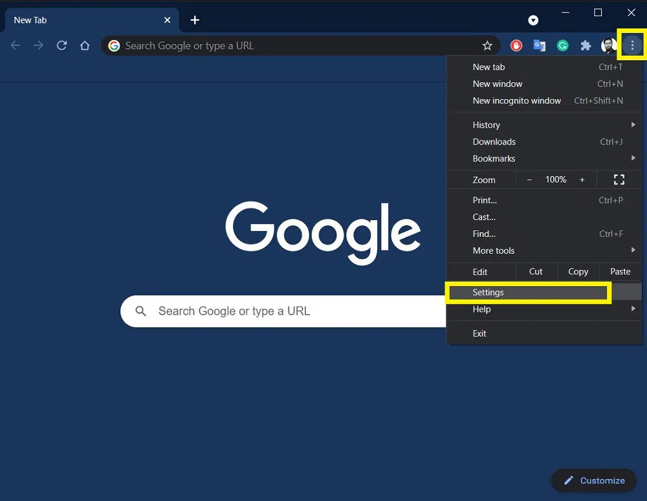Screen dimensions: 647x501
Task: Expand the History submenu
Action: pos(486,124)
